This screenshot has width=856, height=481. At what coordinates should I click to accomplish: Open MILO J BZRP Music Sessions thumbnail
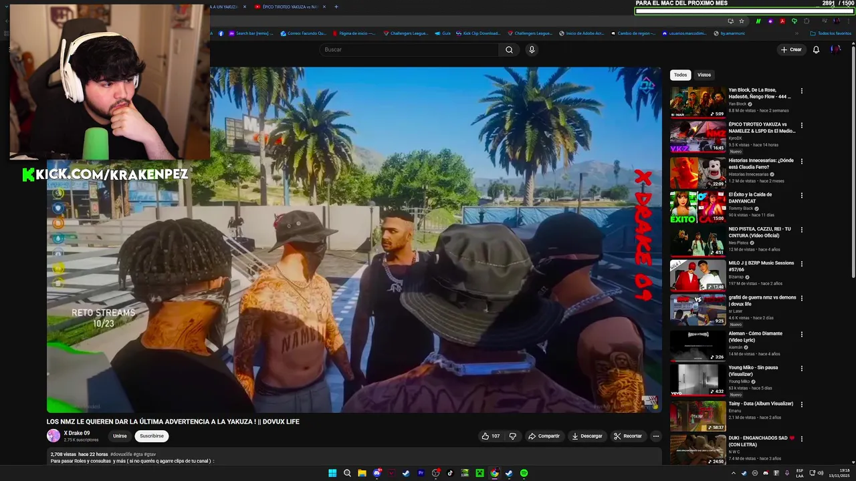(698, 275)
